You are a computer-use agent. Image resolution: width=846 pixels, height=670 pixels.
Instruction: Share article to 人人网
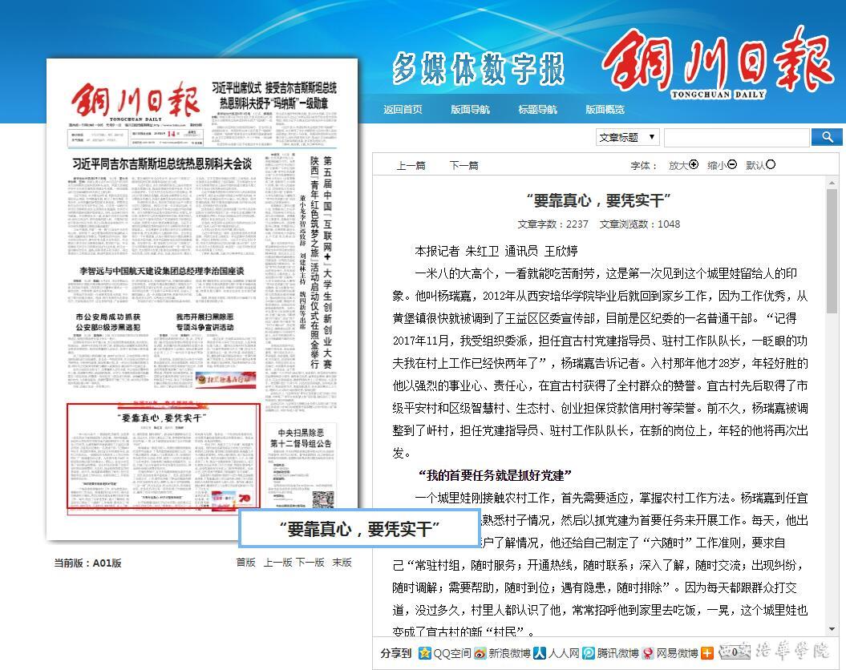[556, 653]
